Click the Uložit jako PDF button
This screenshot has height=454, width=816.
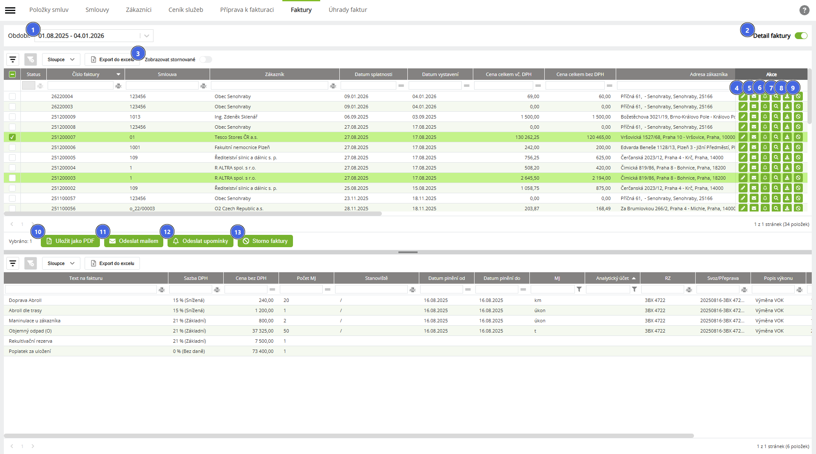[70, 241]
